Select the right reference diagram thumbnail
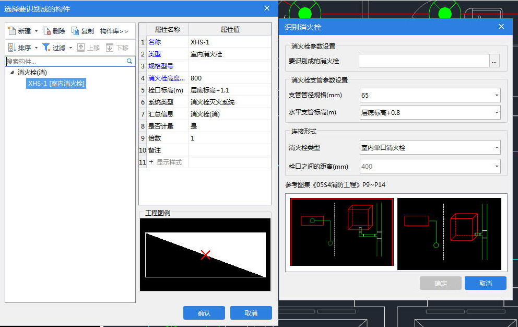 (449, 233)
